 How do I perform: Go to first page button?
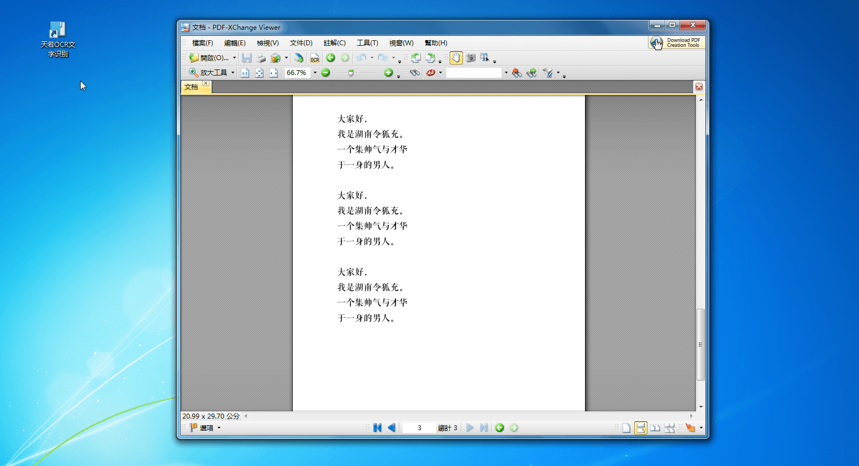coord(377,428)
